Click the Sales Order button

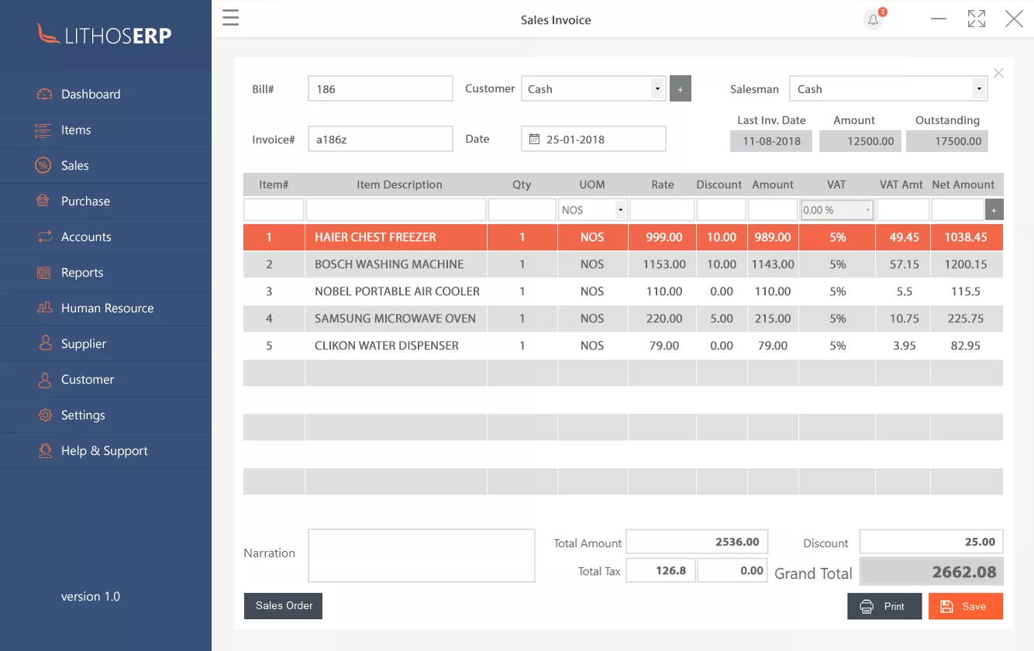[283, 606]
